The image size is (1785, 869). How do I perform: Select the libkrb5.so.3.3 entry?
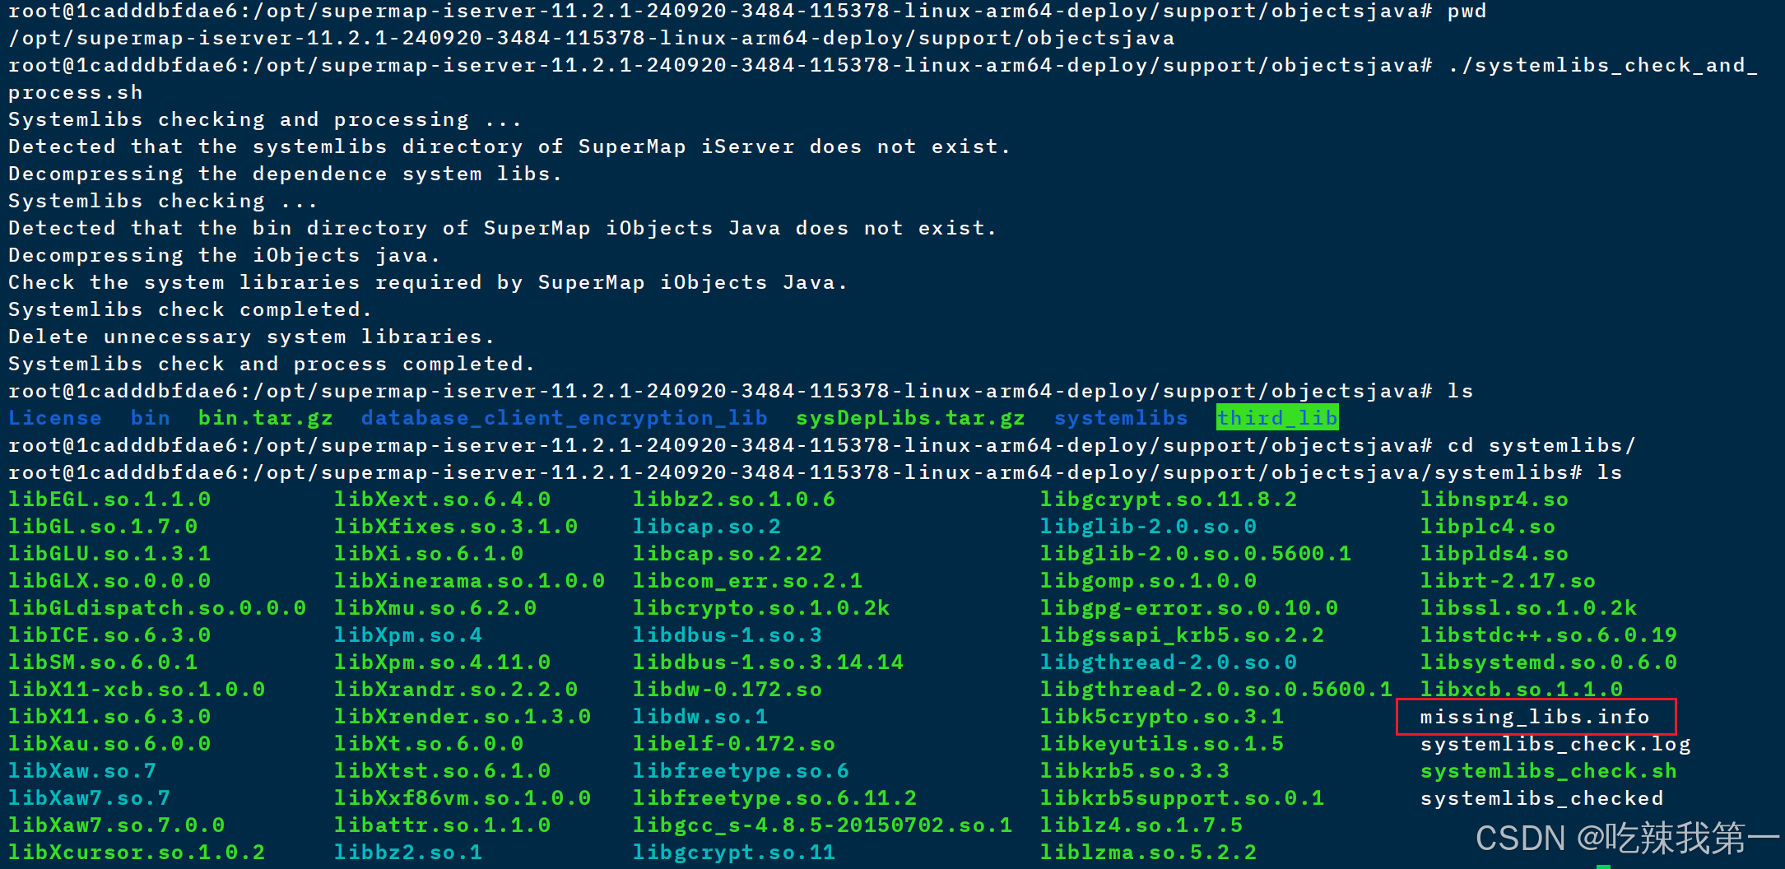(x=1134, y=771)
